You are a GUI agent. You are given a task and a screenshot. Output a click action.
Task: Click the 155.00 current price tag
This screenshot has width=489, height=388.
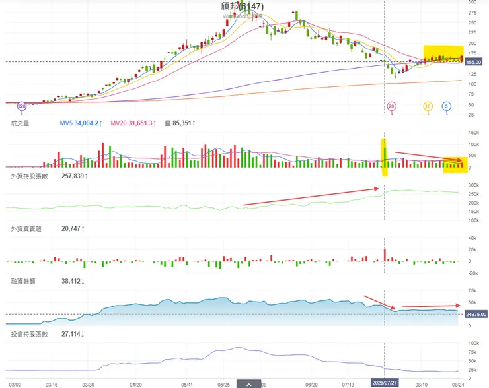click(x=473, y=62)
